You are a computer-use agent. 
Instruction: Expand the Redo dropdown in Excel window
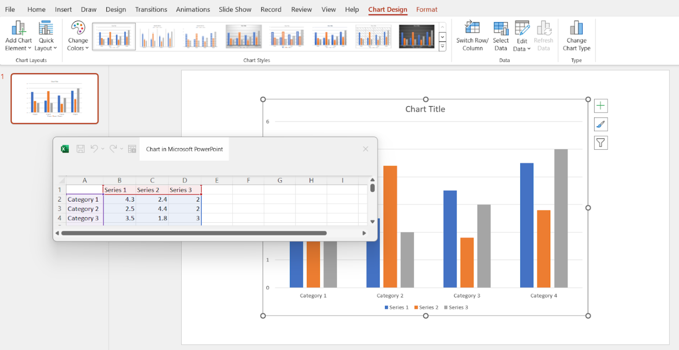point(122,149)
